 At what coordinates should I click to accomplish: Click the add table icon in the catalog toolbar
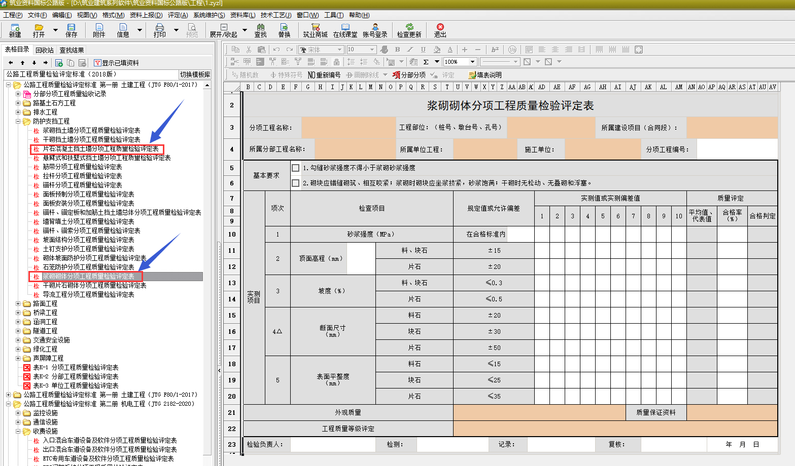(x=59, y=63)
